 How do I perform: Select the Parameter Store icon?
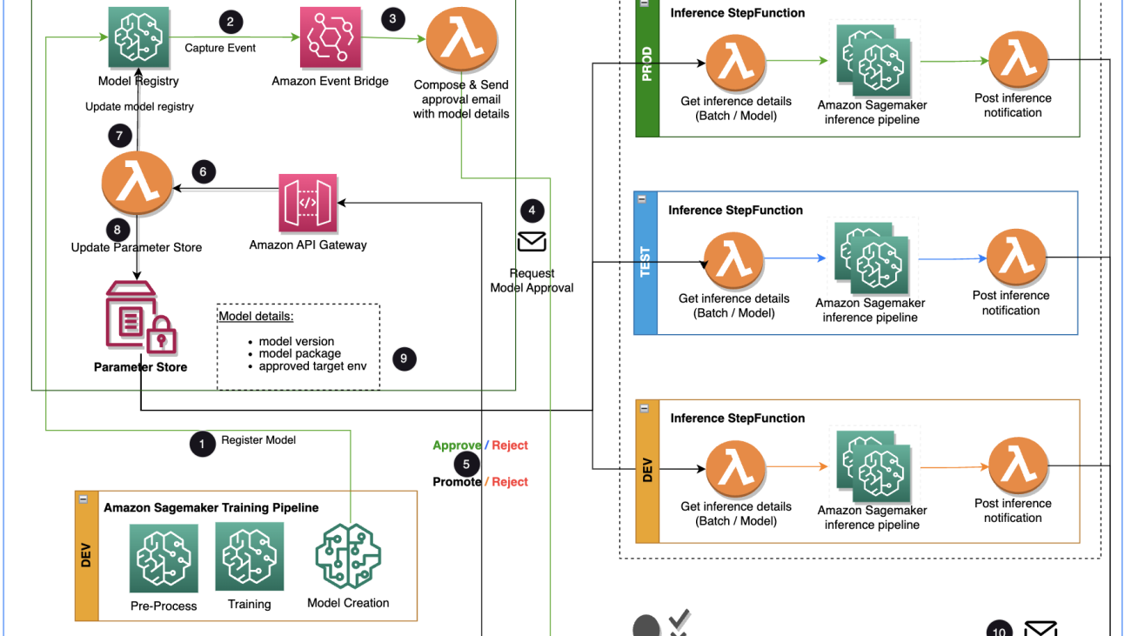(141, 318)
